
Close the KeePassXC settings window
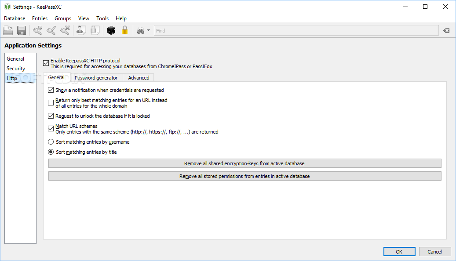(445, 7)
